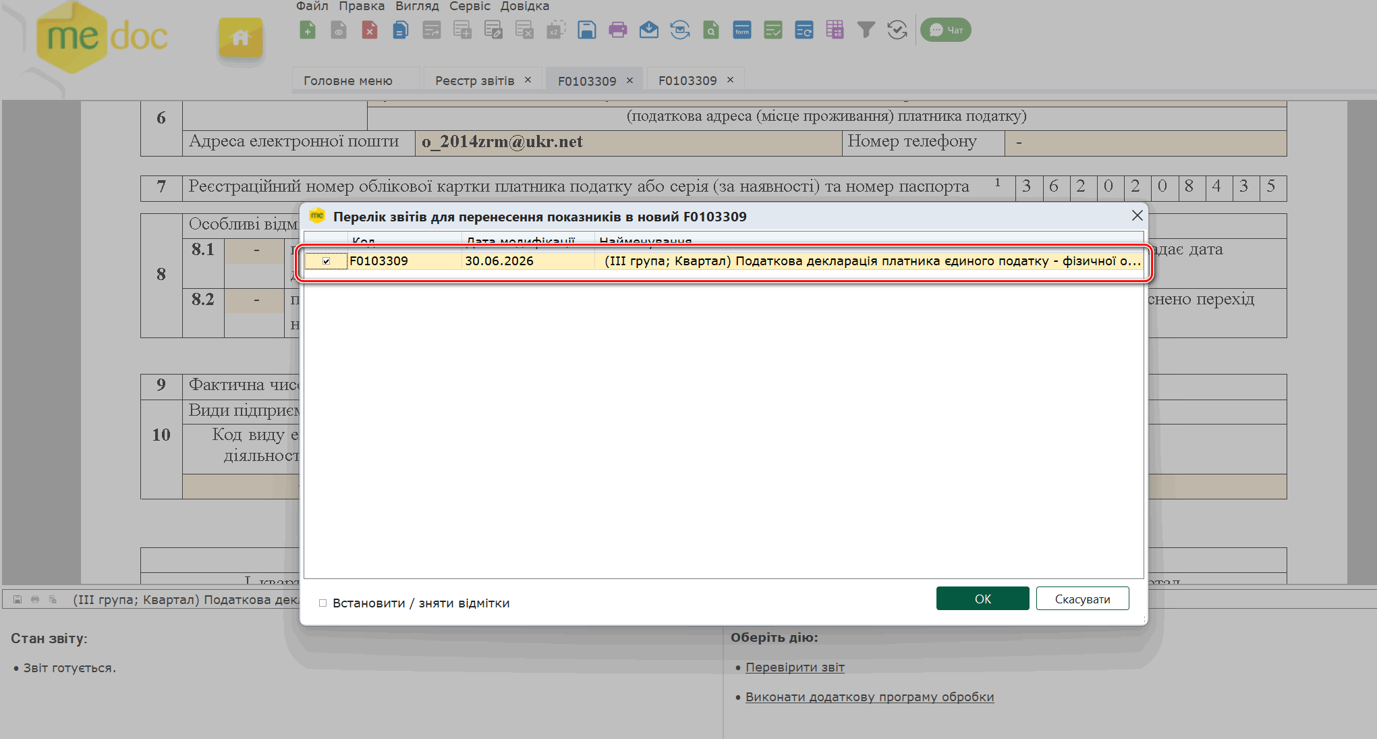
Task: Click the circular check sync icon
Action: 897,30
